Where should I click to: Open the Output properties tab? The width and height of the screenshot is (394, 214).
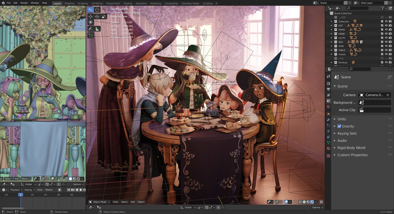point(328,89)
